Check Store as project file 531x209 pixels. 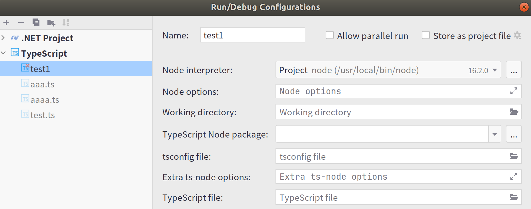(x=426, y=35)
